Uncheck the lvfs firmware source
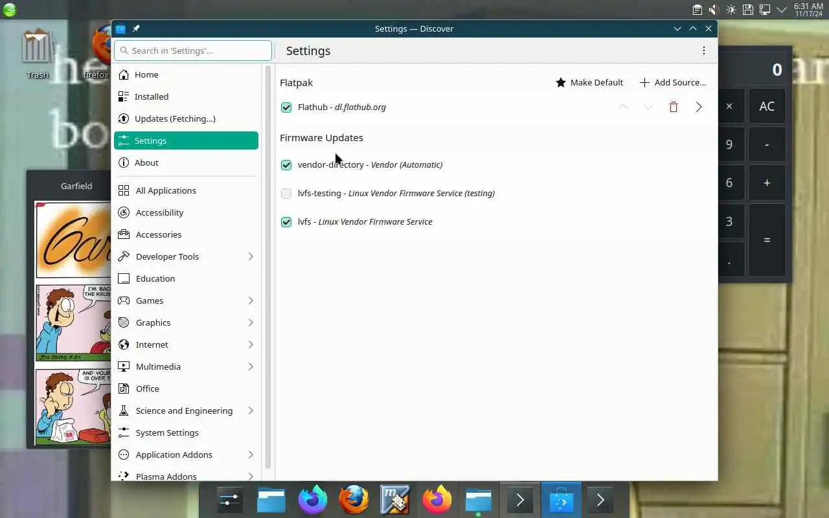Image resolution: width=829 pixels, height=518 pixels. pos(286,222)
